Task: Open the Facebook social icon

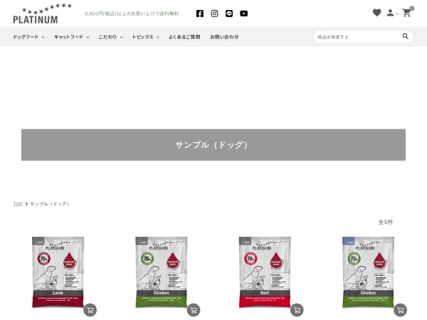Action: click(x=199, y=14)
